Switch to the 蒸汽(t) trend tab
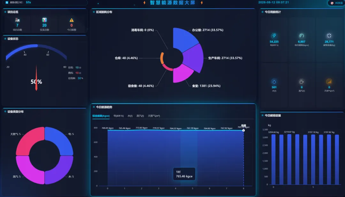This screenshot has width=345, height=197. tap(140, 116)
